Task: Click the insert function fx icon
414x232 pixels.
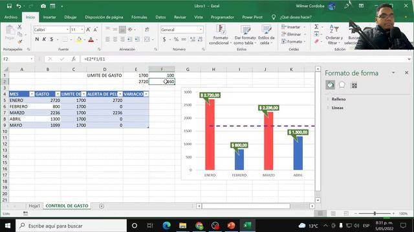Action: (74, 59)
